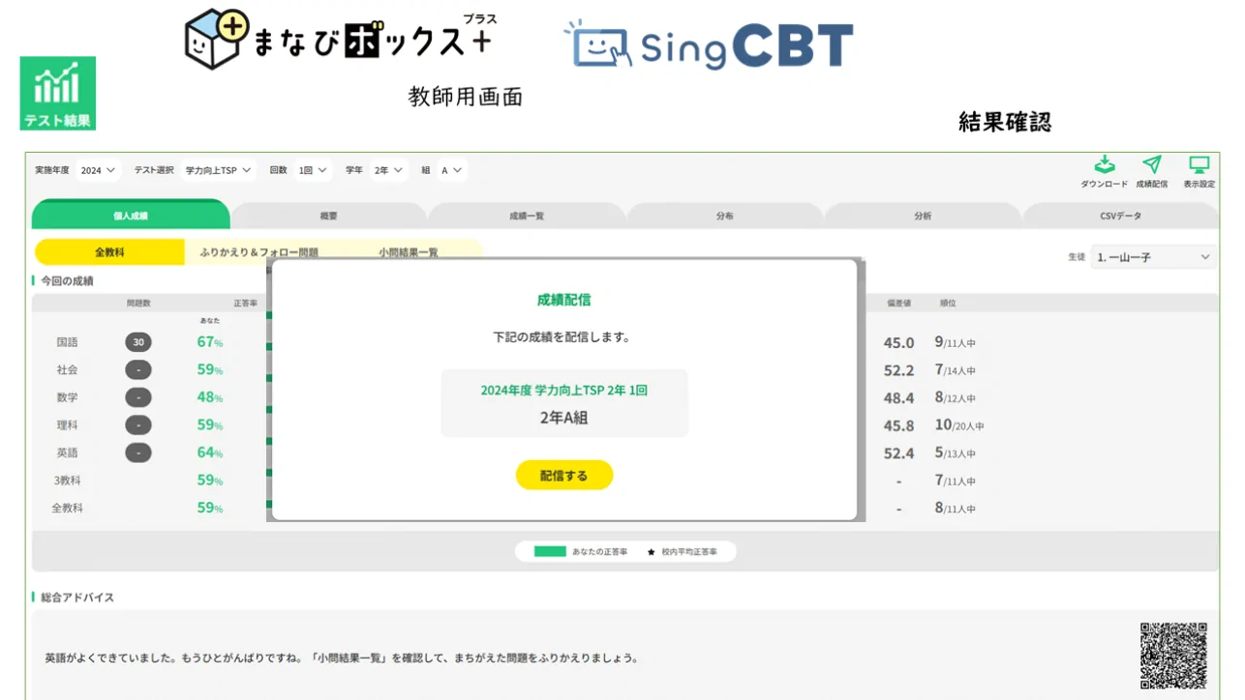Screen dimensions: 1245x700
Task: Click the QR code image
Action: click(1173, 656)
